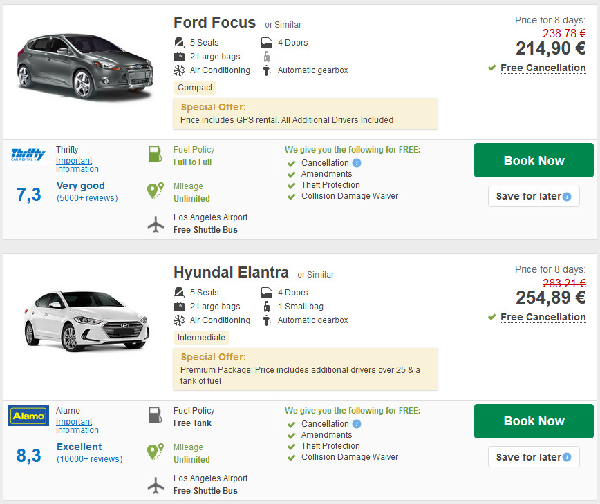Click Free Cancellation under the 214,90 € price
This screenshot has height=504, width=600.
[x=543, y=68]
